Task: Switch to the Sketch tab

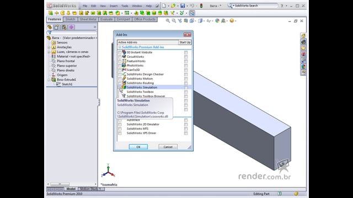Action: pos(70,19)
